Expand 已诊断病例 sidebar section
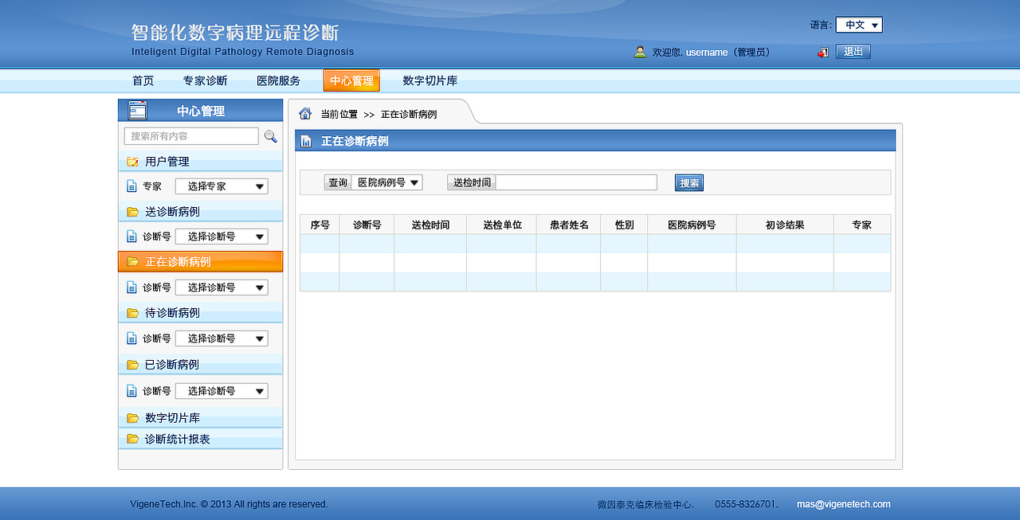The image size is (1020, 520). [x=200, y=365]
